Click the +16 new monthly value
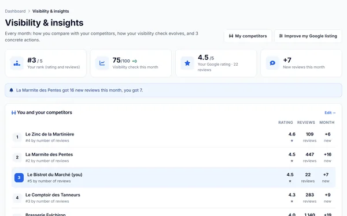347x216 pixels. click(x=327, y=154)
